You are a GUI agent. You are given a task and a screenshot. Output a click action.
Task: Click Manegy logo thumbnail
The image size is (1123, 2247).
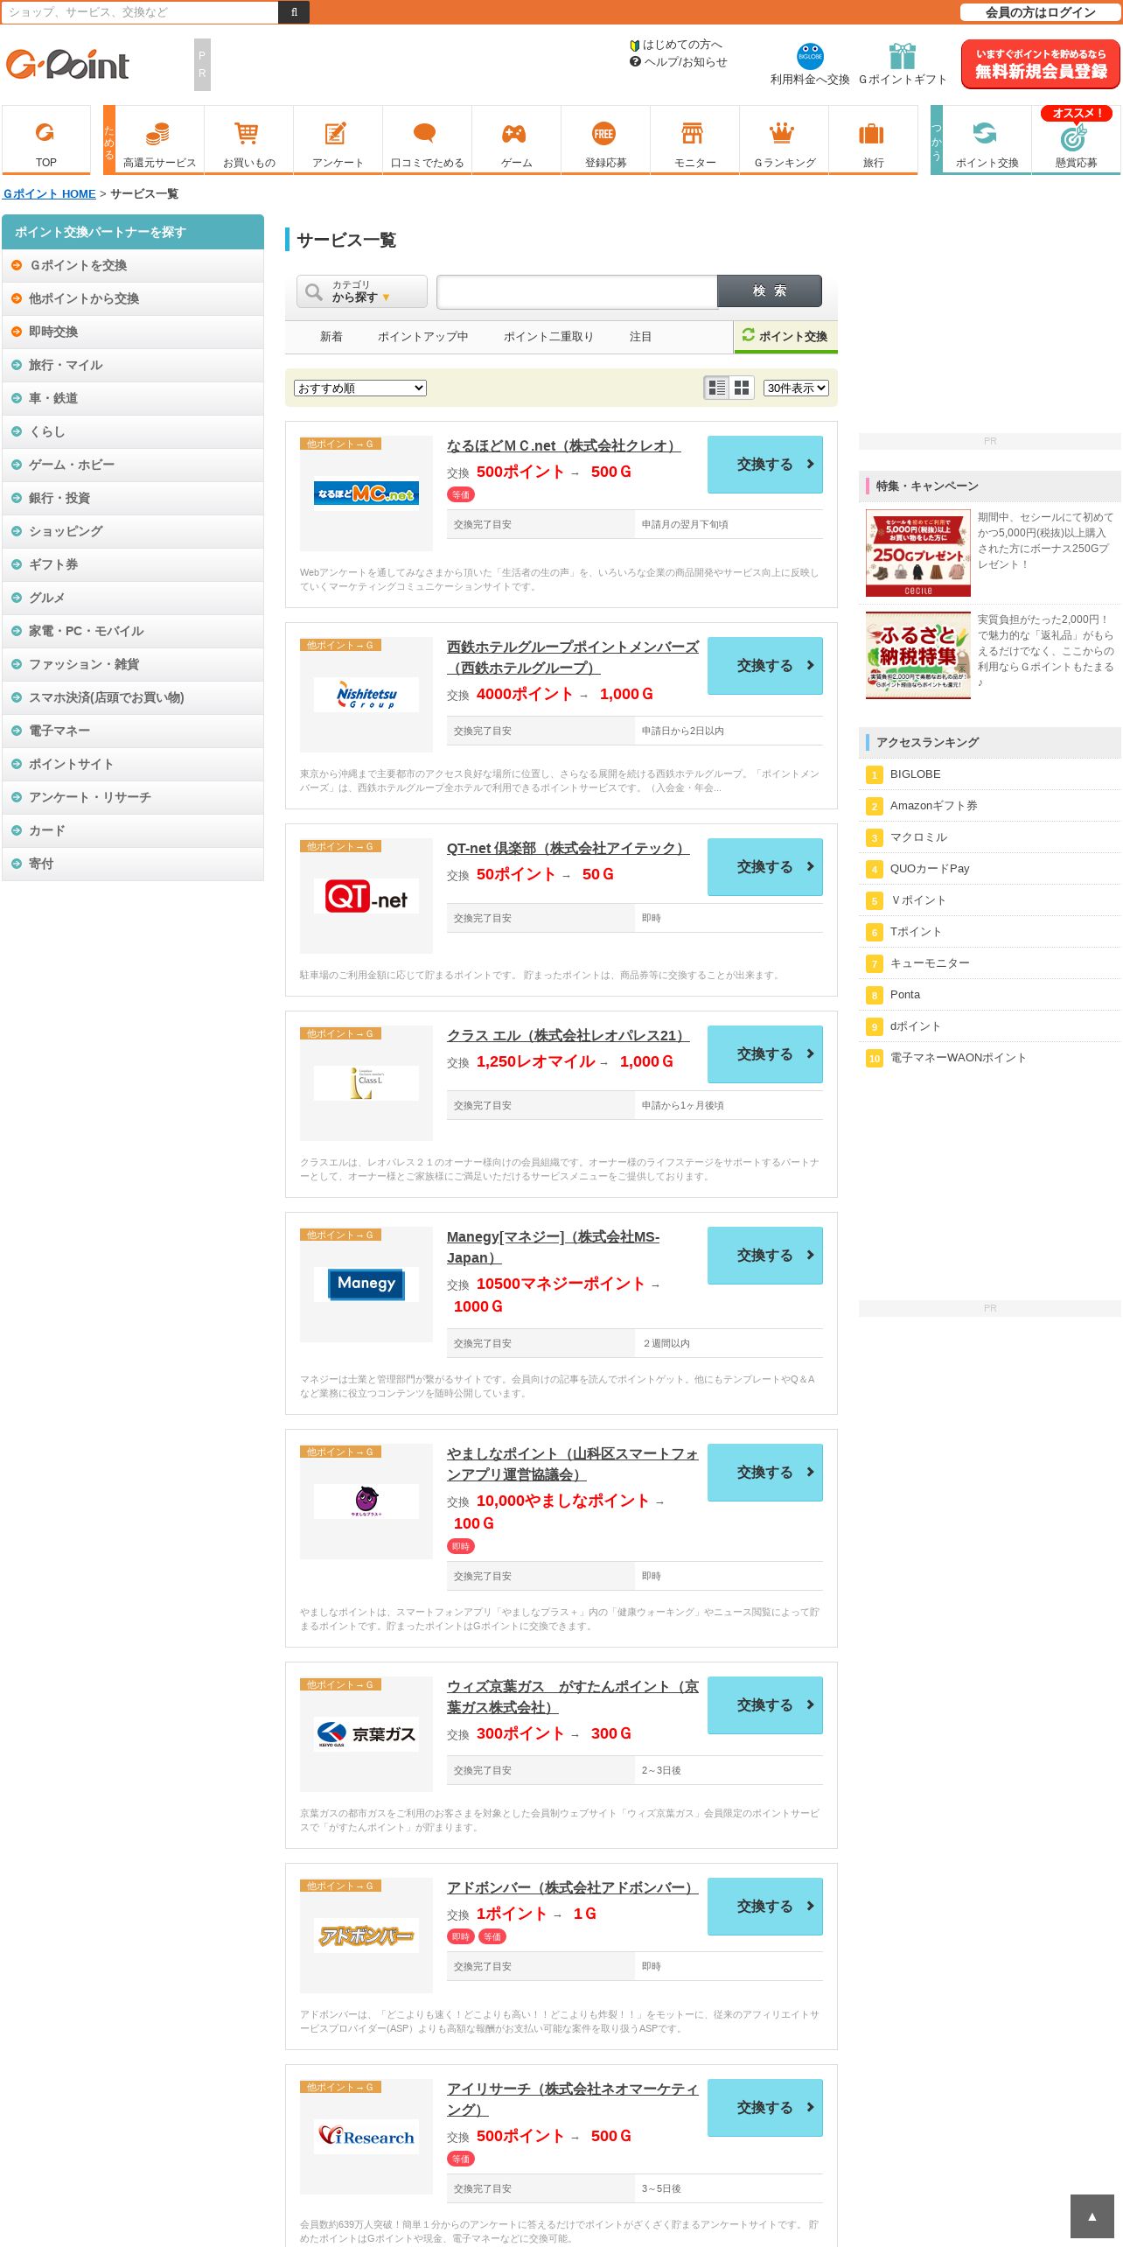pyautogui.click(x=366, y=1284)
